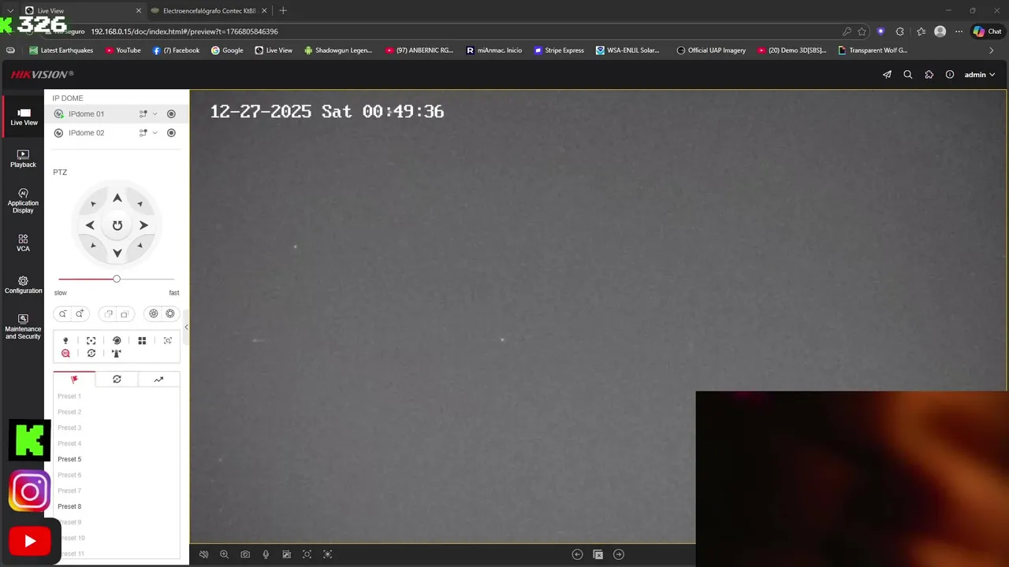Open the Playback section
This screenshot has height=567, width=1009.
[23, 159]
